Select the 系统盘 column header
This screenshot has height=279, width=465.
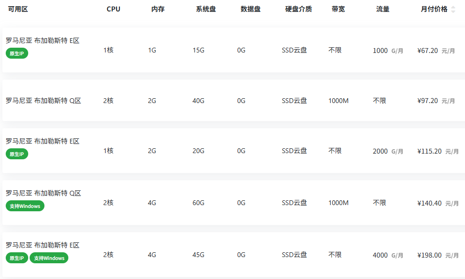(206, 9)
